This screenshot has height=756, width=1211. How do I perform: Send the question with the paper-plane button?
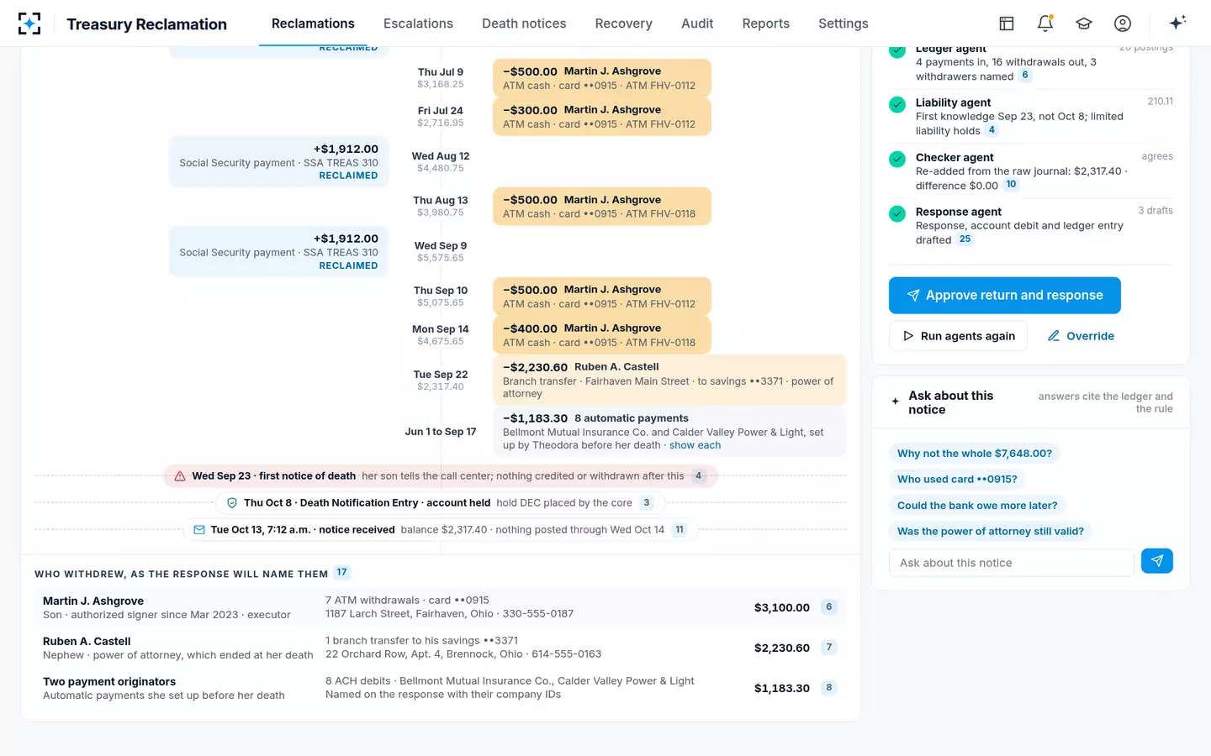pyautogui.click(x=1157, y=561)
